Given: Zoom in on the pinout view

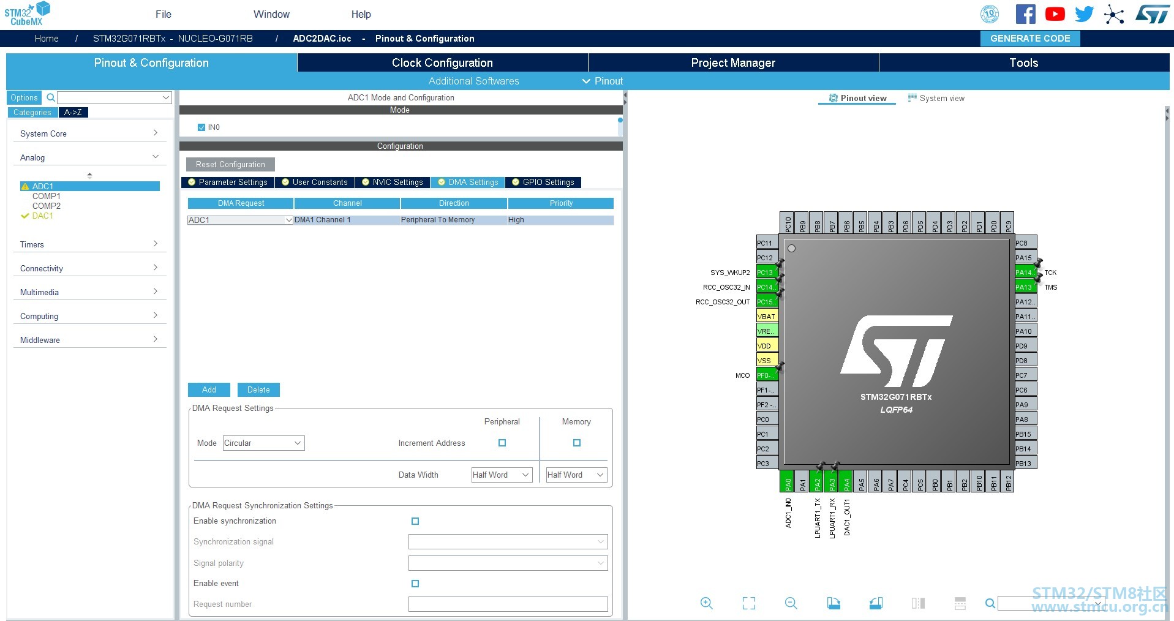Looking at the screenshot, I should 706,603.
